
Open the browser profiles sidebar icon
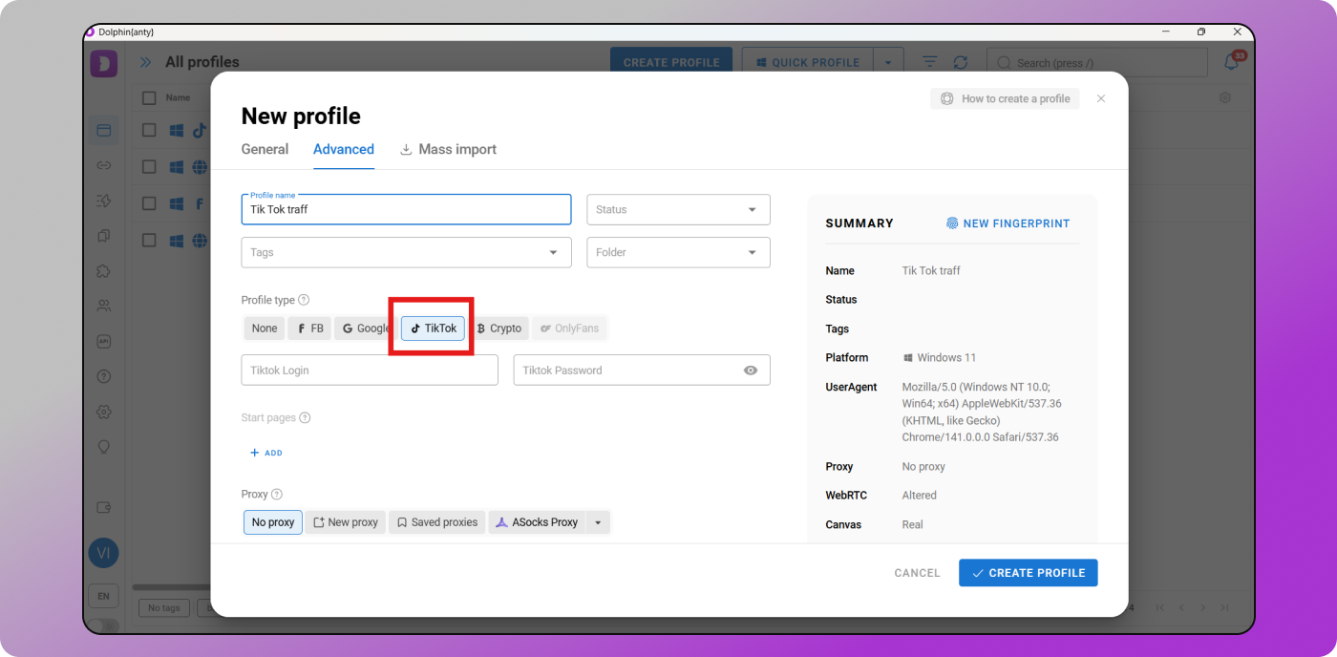[x=103, y=130]
